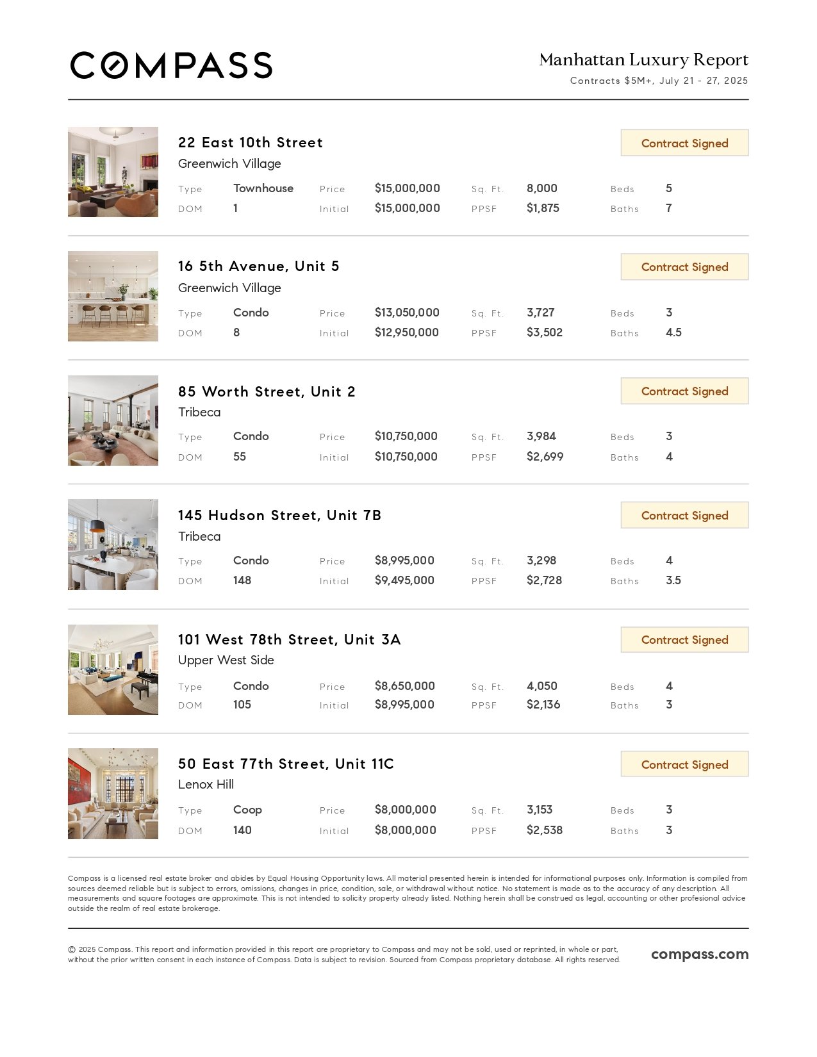
Task: Open the 16 5th Avenue kitchen photo
Action: pyautogui.click(x=113, y=296)
